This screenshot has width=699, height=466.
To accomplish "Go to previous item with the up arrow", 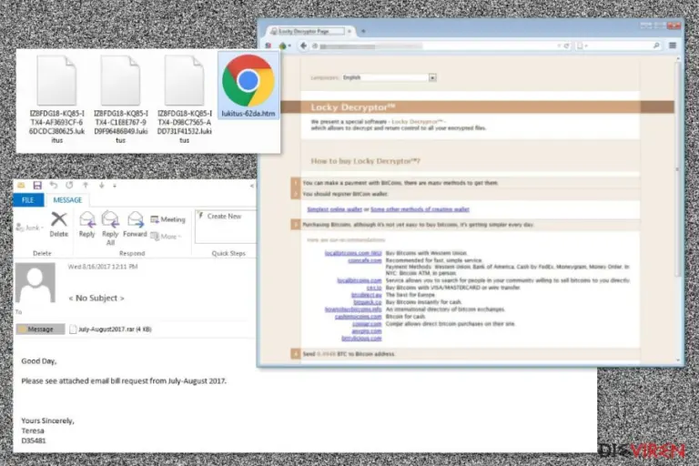I will tap(86, 185).
